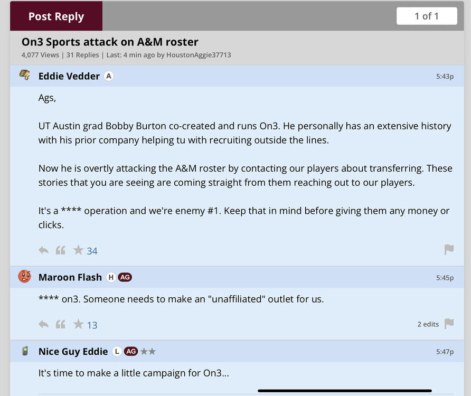
Task: Star Maroon Flash's post
Action: click(x=78, y=324)
